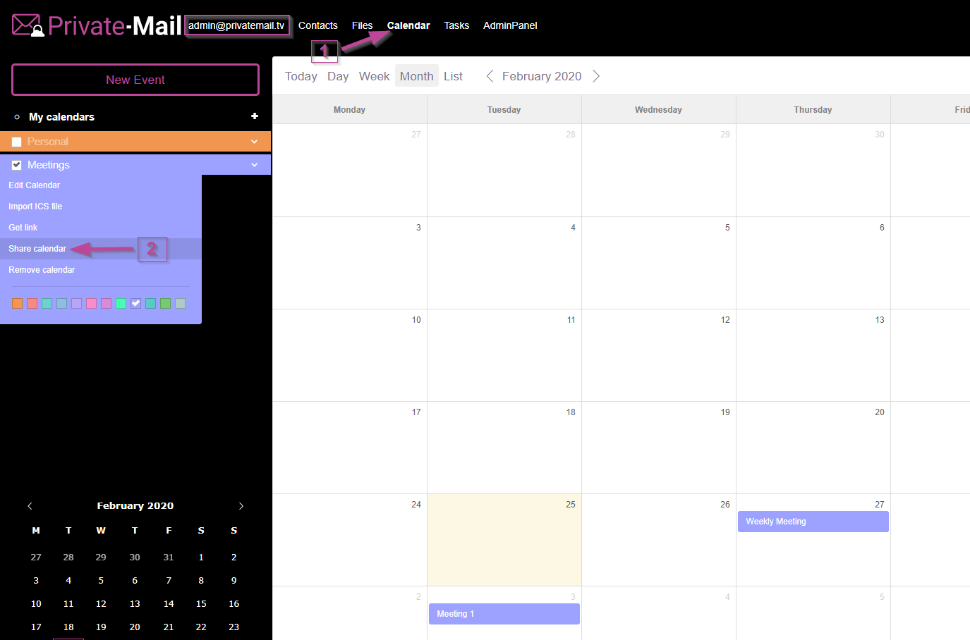Click the New Event button
970x640 pixels.
coord(135,80)
